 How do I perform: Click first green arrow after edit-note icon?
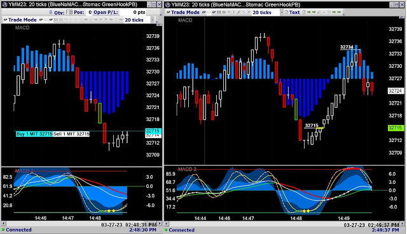tap(309, 12)
